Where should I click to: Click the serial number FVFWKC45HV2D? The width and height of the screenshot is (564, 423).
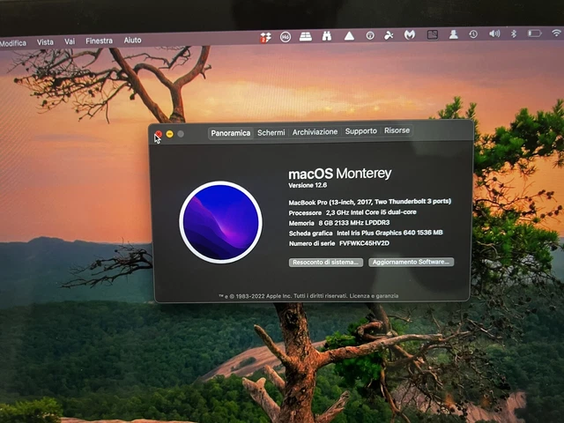(x=364, y=243)
